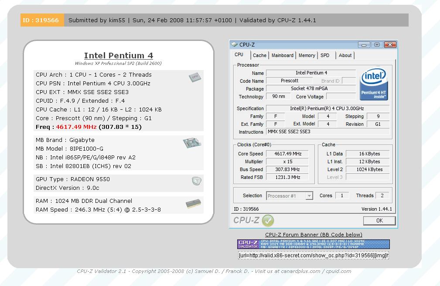Click the Version 1.44.1 text in CPU-Z
This screenshot has height=286, width=440.
point(377,209)
